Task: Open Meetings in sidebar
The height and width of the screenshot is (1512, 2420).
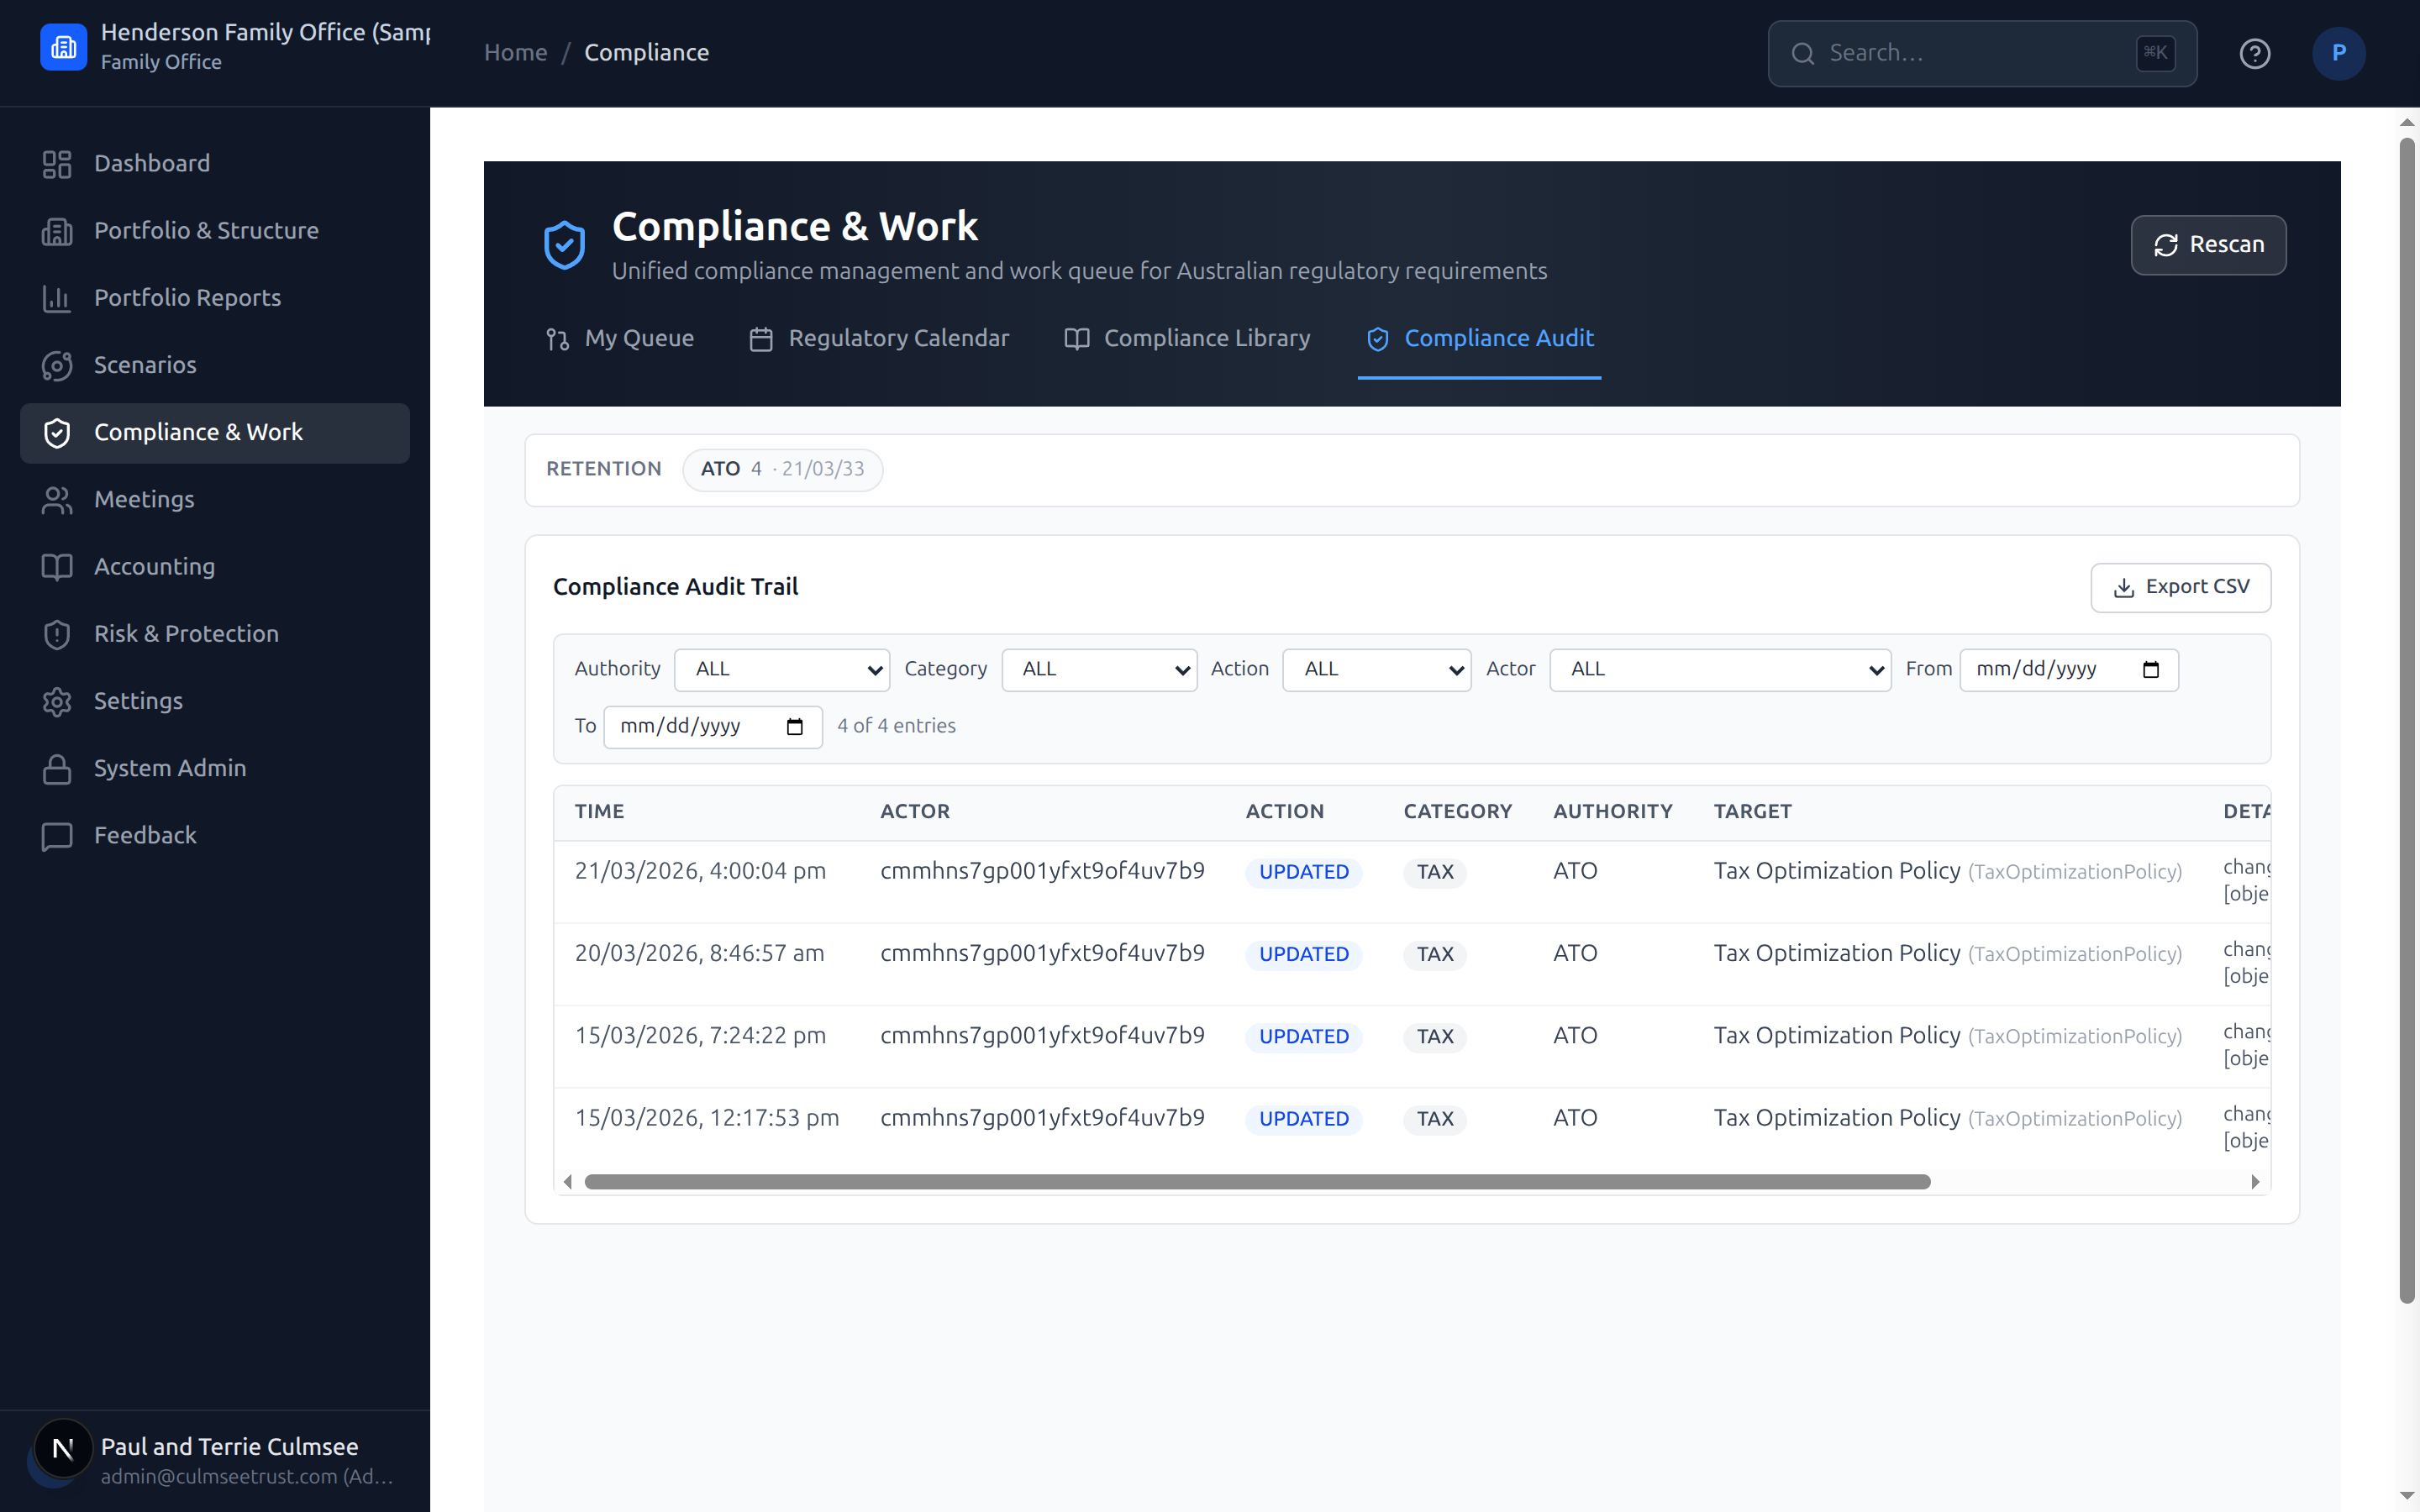Action: tap(215, 500)
